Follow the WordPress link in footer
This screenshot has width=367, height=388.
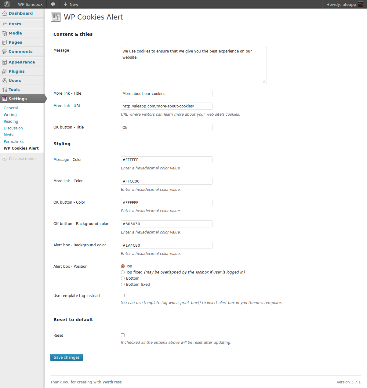click(112, 382)
